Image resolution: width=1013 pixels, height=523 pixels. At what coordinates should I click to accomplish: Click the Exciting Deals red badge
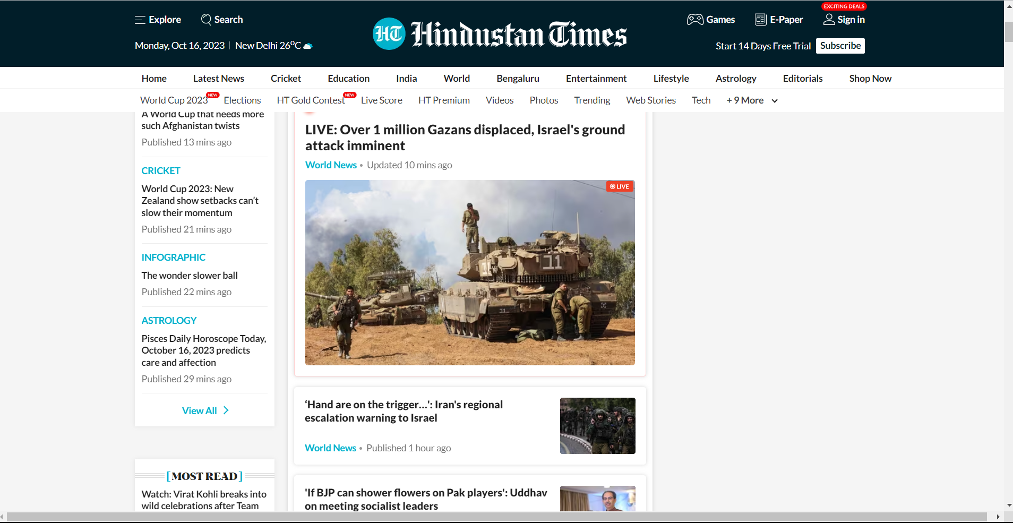click(844, 6)
